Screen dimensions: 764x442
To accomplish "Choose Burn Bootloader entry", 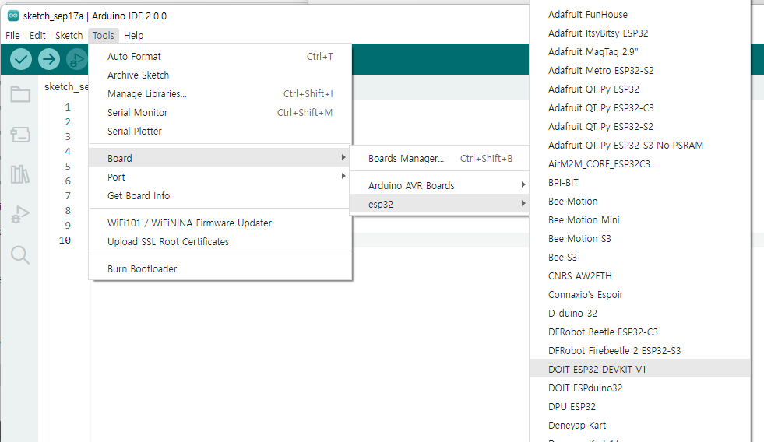I will coord(220,268).
